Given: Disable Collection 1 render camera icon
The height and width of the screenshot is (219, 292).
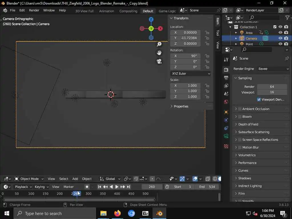Looking at the screenshot, I should click(x=286, y=27).
